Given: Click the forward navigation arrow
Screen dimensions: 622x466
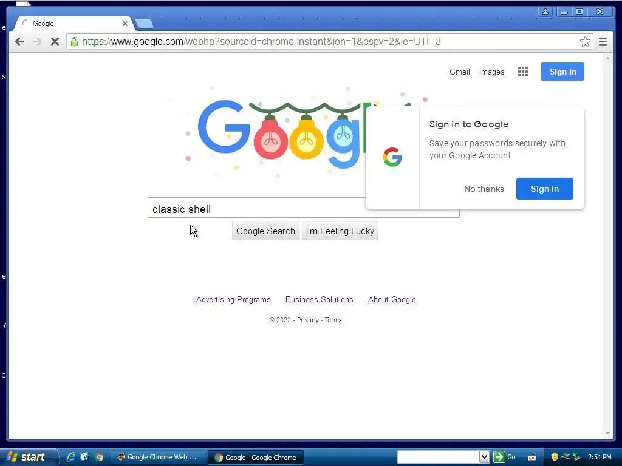Looking at the screenshot, I should [37, 42].
